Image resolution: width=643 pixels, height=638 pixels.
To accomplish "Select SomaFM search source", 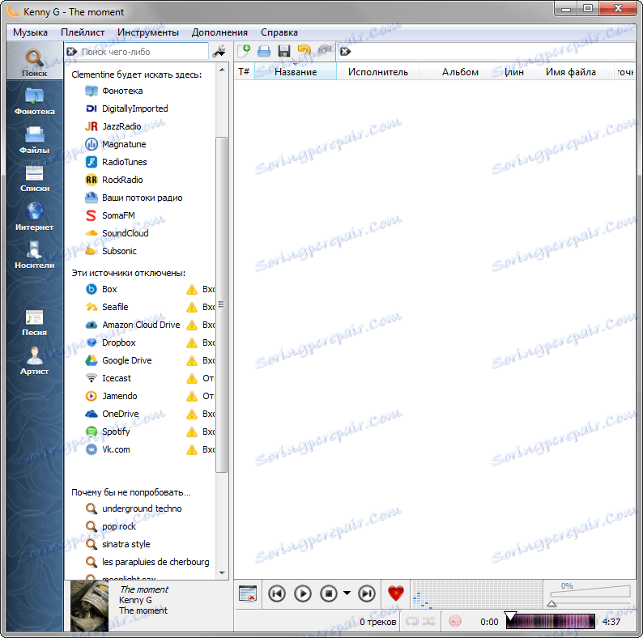I will (x=109, y=215).
